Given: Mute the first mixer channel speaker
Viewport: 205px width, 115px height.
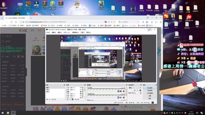Looking at the screenshot, I should tap(120, 91).
